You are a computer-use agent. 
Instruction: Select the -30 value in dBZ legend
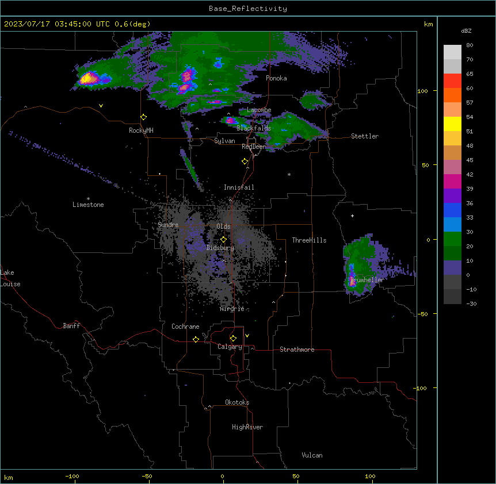point(471,304)
